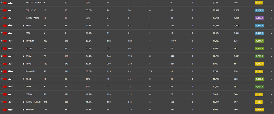274x114 pixels.
Task: Expand the T-72B3 Arena row chevron
Action: (x=271, y=18)
